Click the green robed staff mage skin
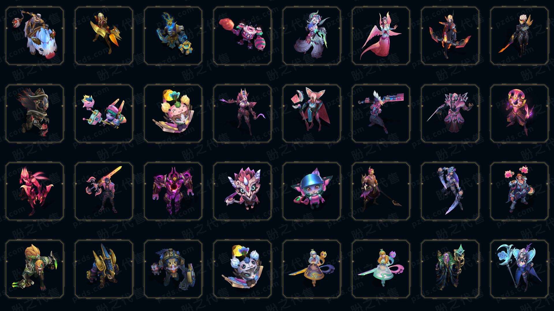Viewport: 554px width, 311px height. coord(450,269)
